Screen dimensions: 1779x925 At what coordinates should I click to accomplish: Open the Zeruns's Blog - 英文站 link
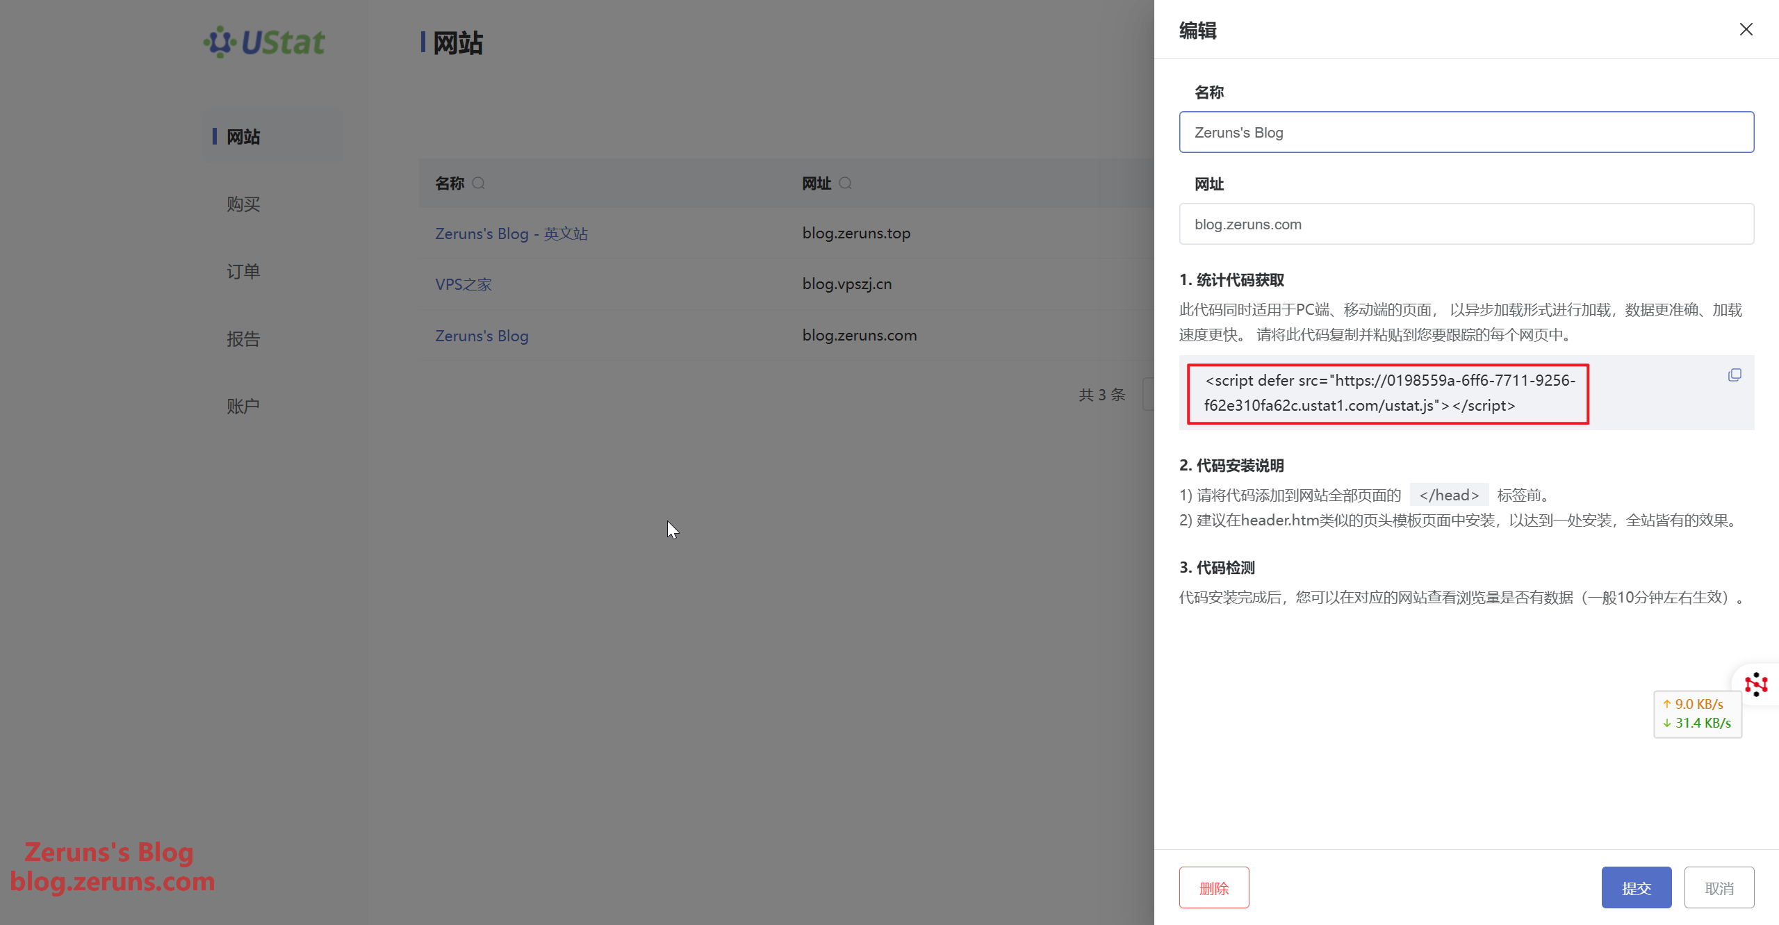coord(511,234)
